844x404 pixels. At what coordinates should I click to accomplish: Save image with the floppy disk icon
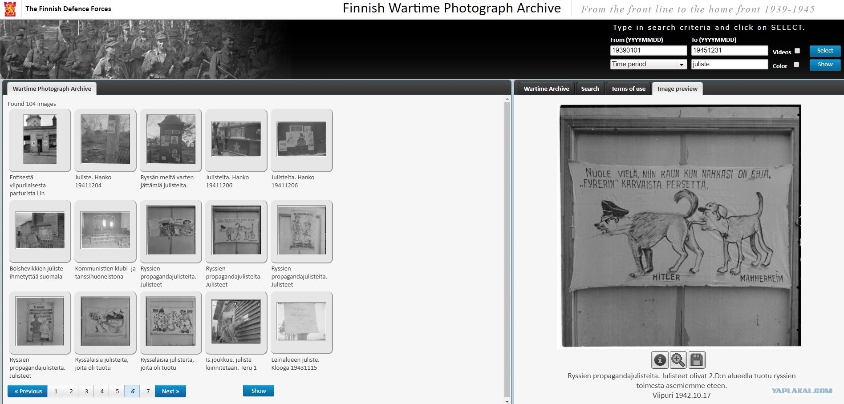697,360
